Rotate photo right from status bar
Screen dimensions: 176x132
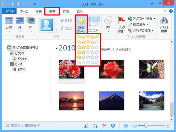pos(95,126)
